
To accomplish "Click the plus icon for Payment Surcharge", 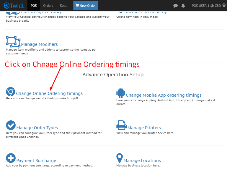I will 11,158.
